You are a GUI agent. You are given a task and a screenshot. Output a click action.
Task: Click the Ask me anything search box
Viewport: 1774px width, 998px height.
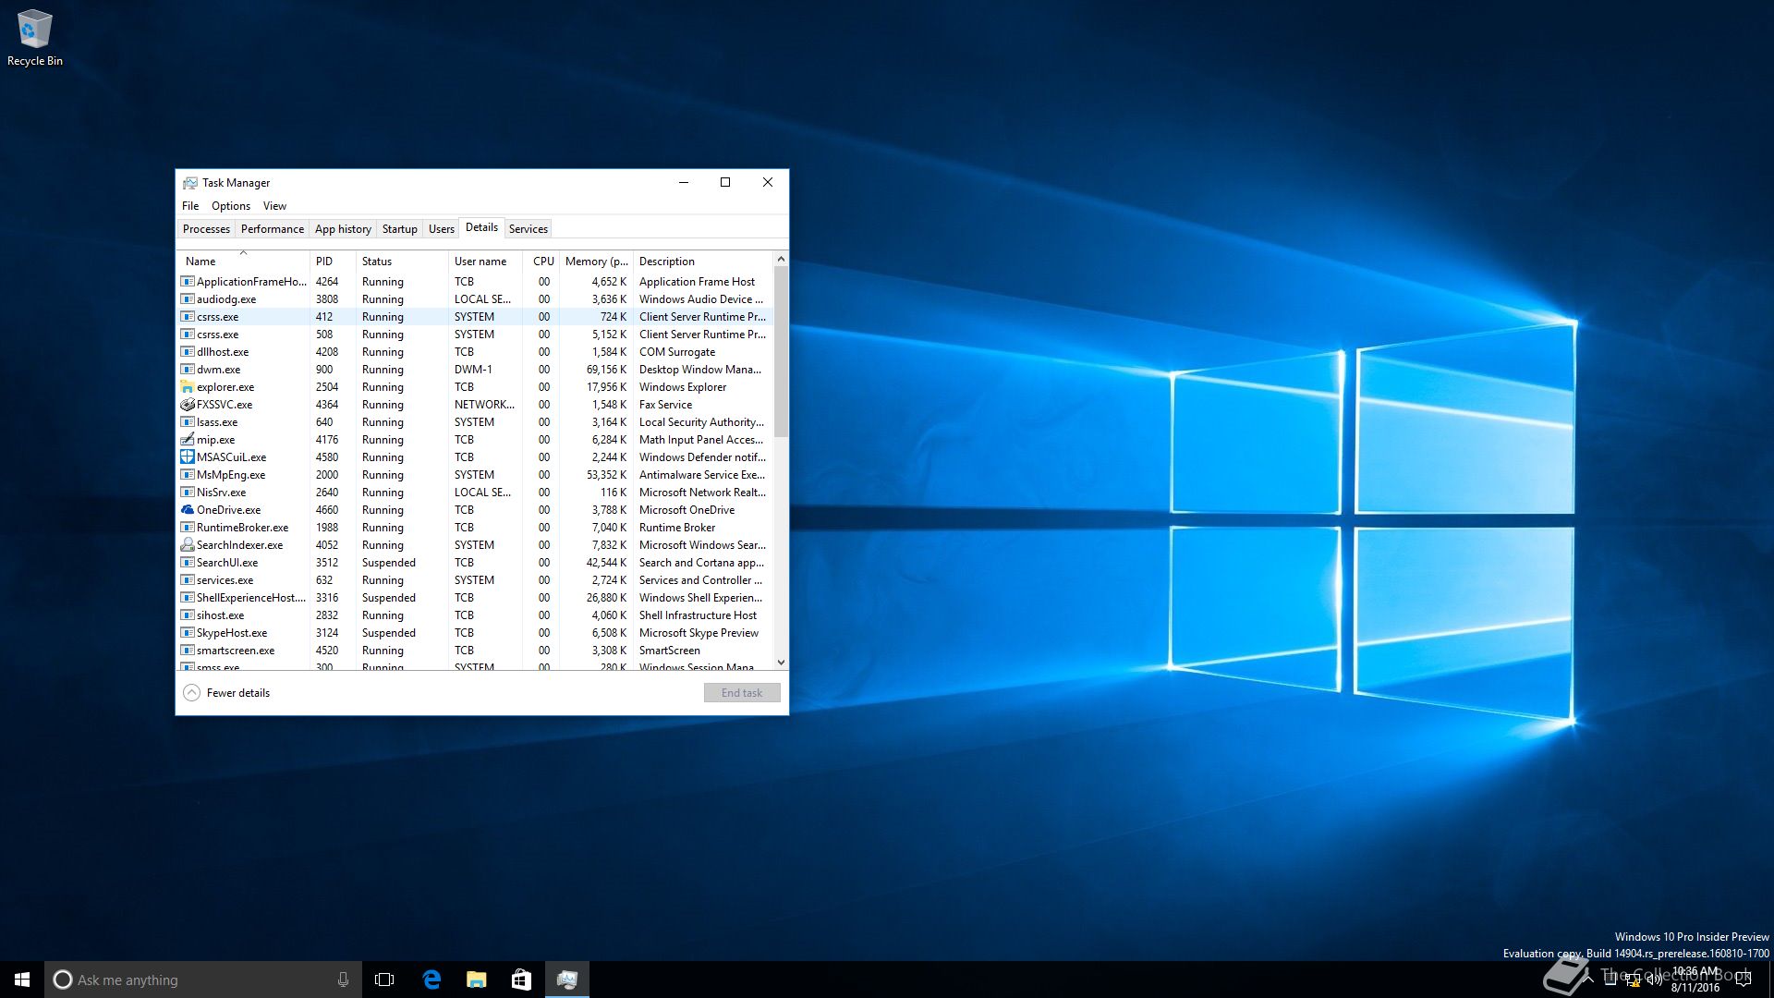click(x=201, y=980)
